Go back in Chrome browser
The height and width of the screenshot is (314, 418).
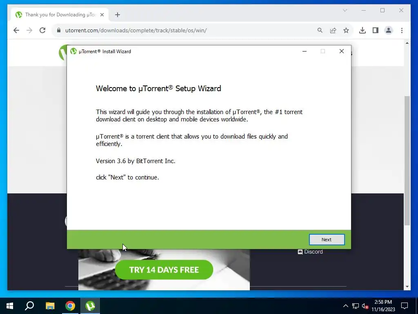coord(16,30)
